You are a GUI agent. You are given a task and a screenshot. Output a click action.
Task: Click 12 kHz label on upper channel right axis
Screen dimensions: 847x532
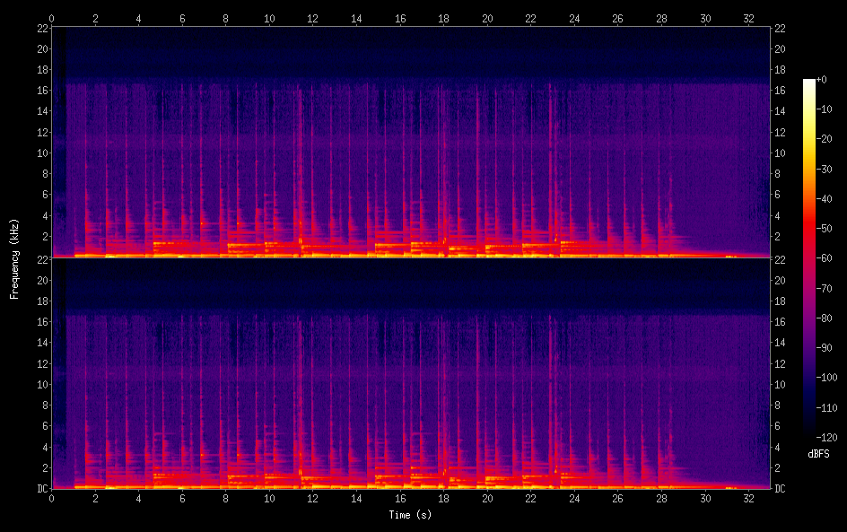tap(780, 132)
